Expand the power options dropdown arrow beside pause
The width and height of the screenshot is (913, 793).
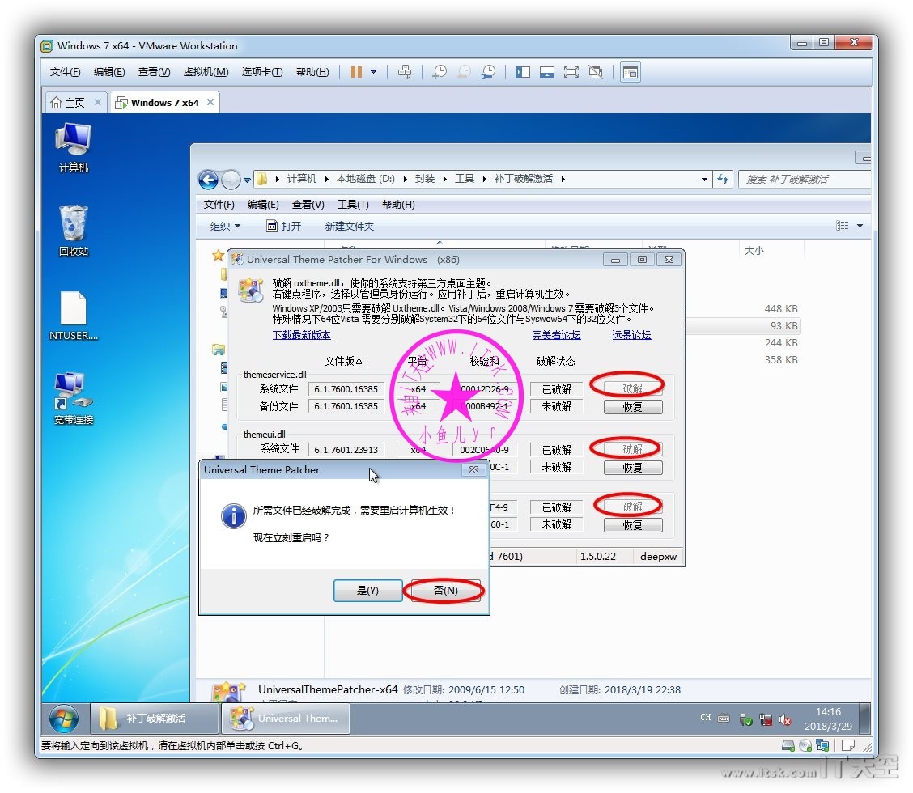[x=373, y=72]
